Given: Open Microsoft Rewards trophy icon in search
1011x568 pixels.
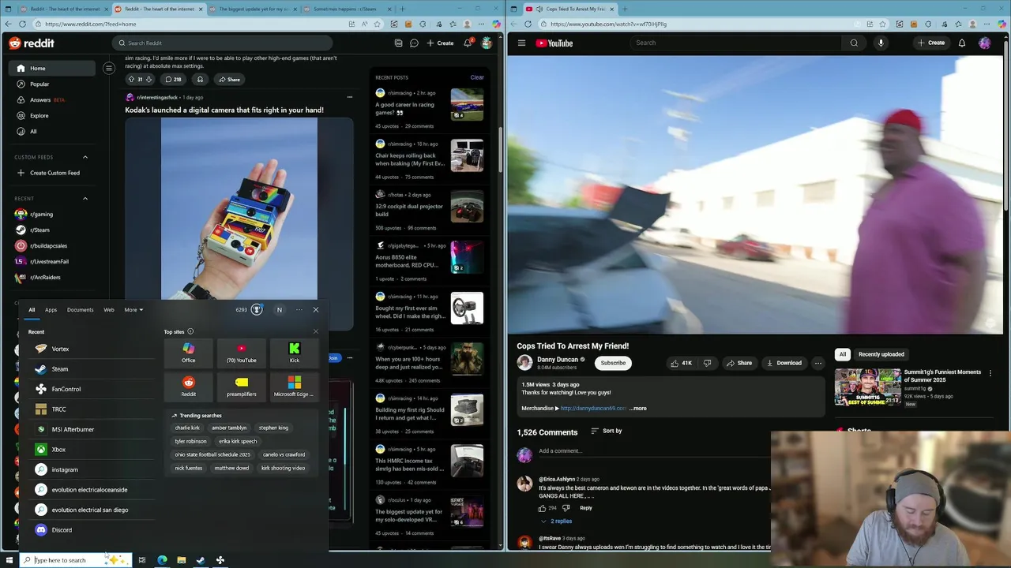Looking at the screenshot, I should click(257, 310).
